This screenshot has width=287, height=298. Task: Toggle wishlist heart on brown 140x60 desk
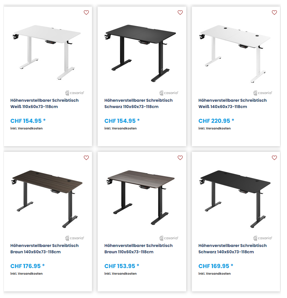(86, 158)
